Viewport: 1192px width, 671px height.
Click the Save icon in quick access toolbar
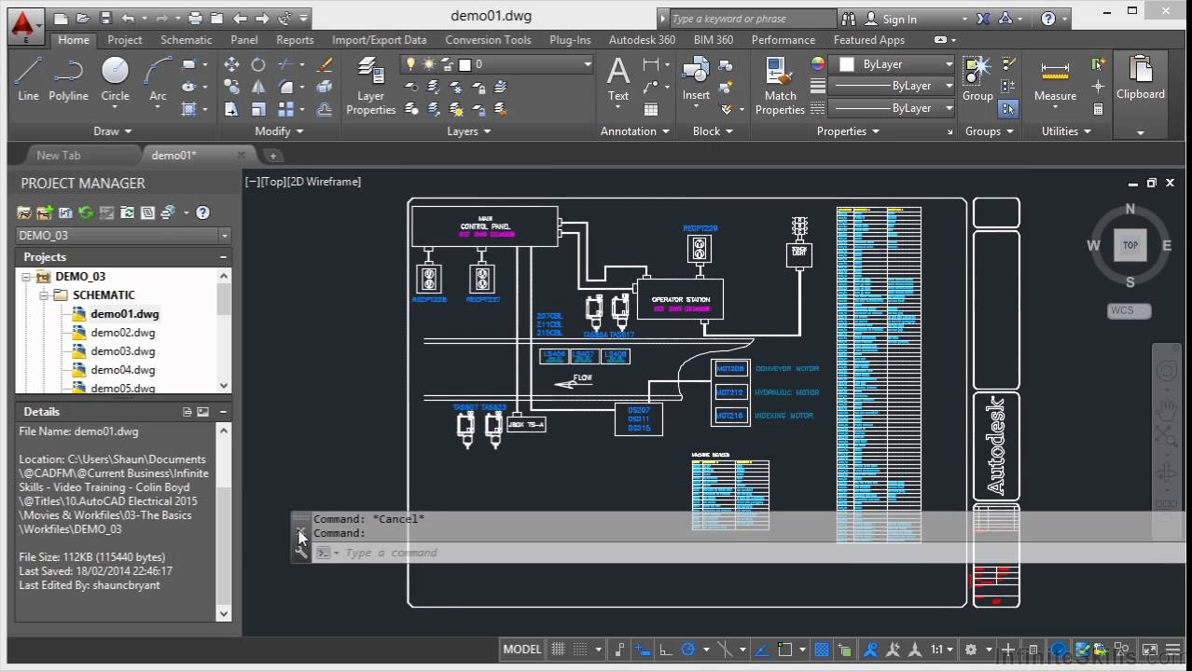[105, 19]
